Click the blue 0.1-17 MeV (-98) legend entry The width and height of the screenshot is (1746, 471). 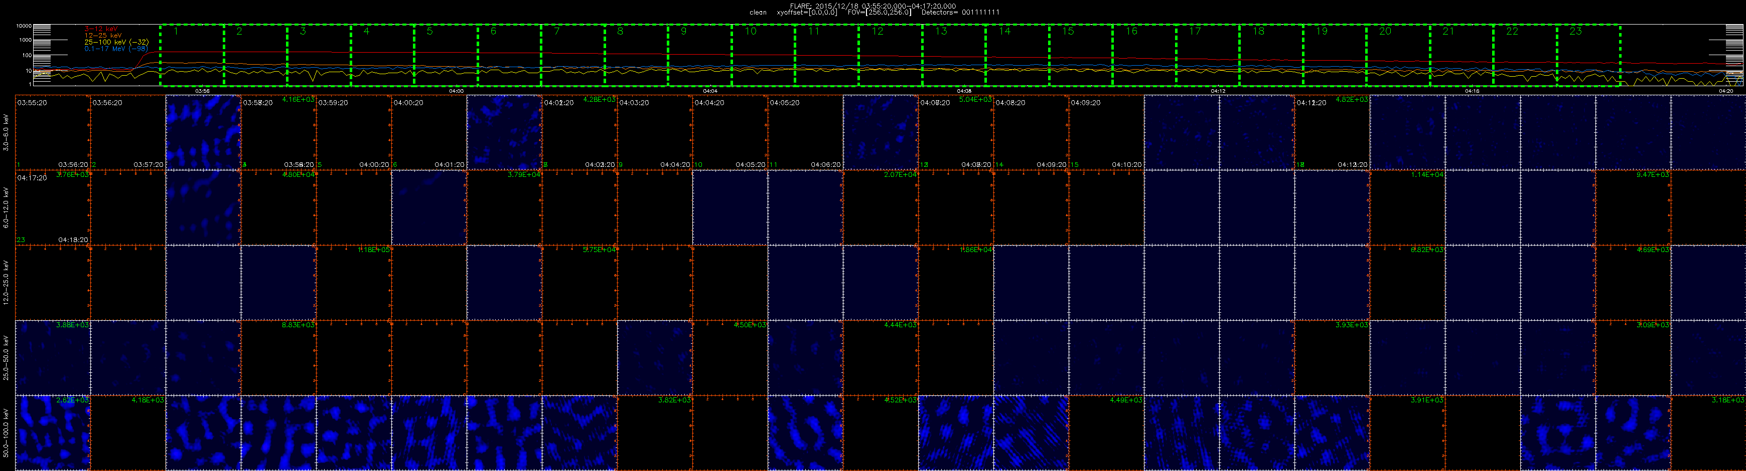(116, 49)
